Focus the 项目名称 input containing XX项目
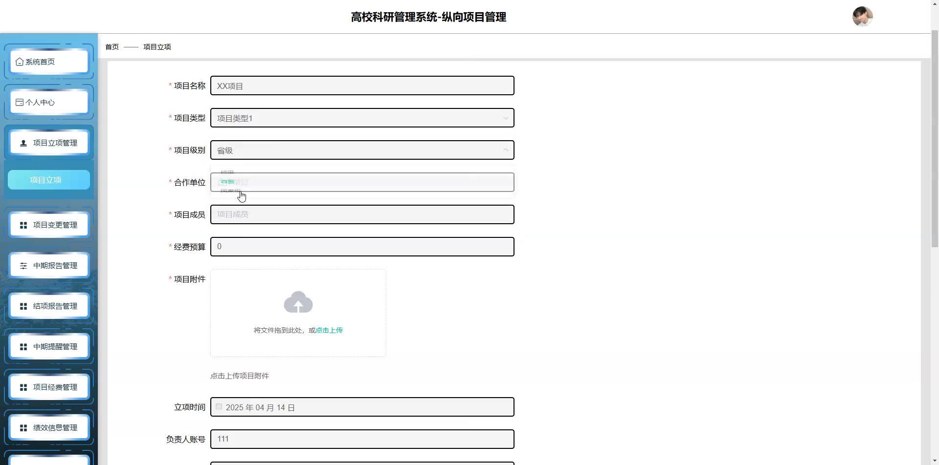The image size is (939, 465). (x=362, y=86)
